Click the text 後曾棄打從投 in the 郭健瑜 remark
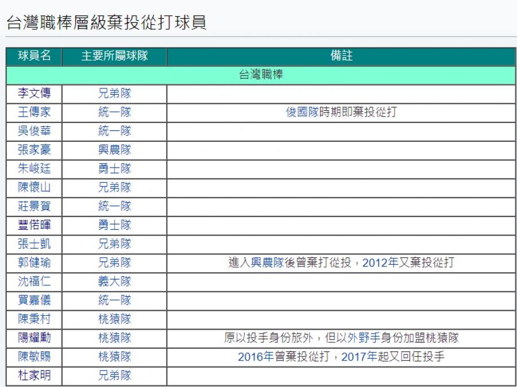 pos(318,262)
